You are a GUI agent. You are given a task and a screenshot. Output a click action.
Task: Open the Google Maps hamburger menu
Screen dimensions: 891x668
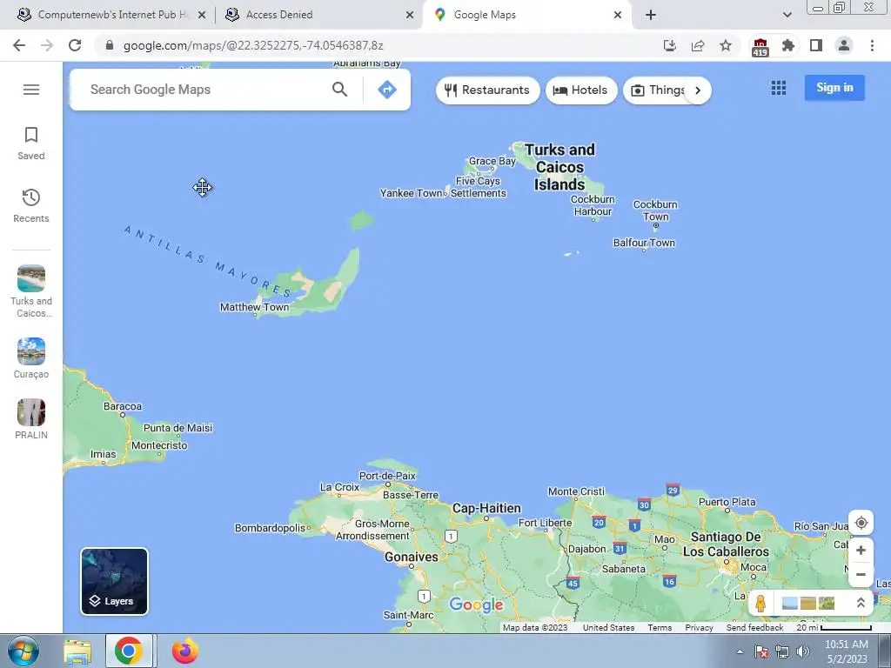click(31, 90)
